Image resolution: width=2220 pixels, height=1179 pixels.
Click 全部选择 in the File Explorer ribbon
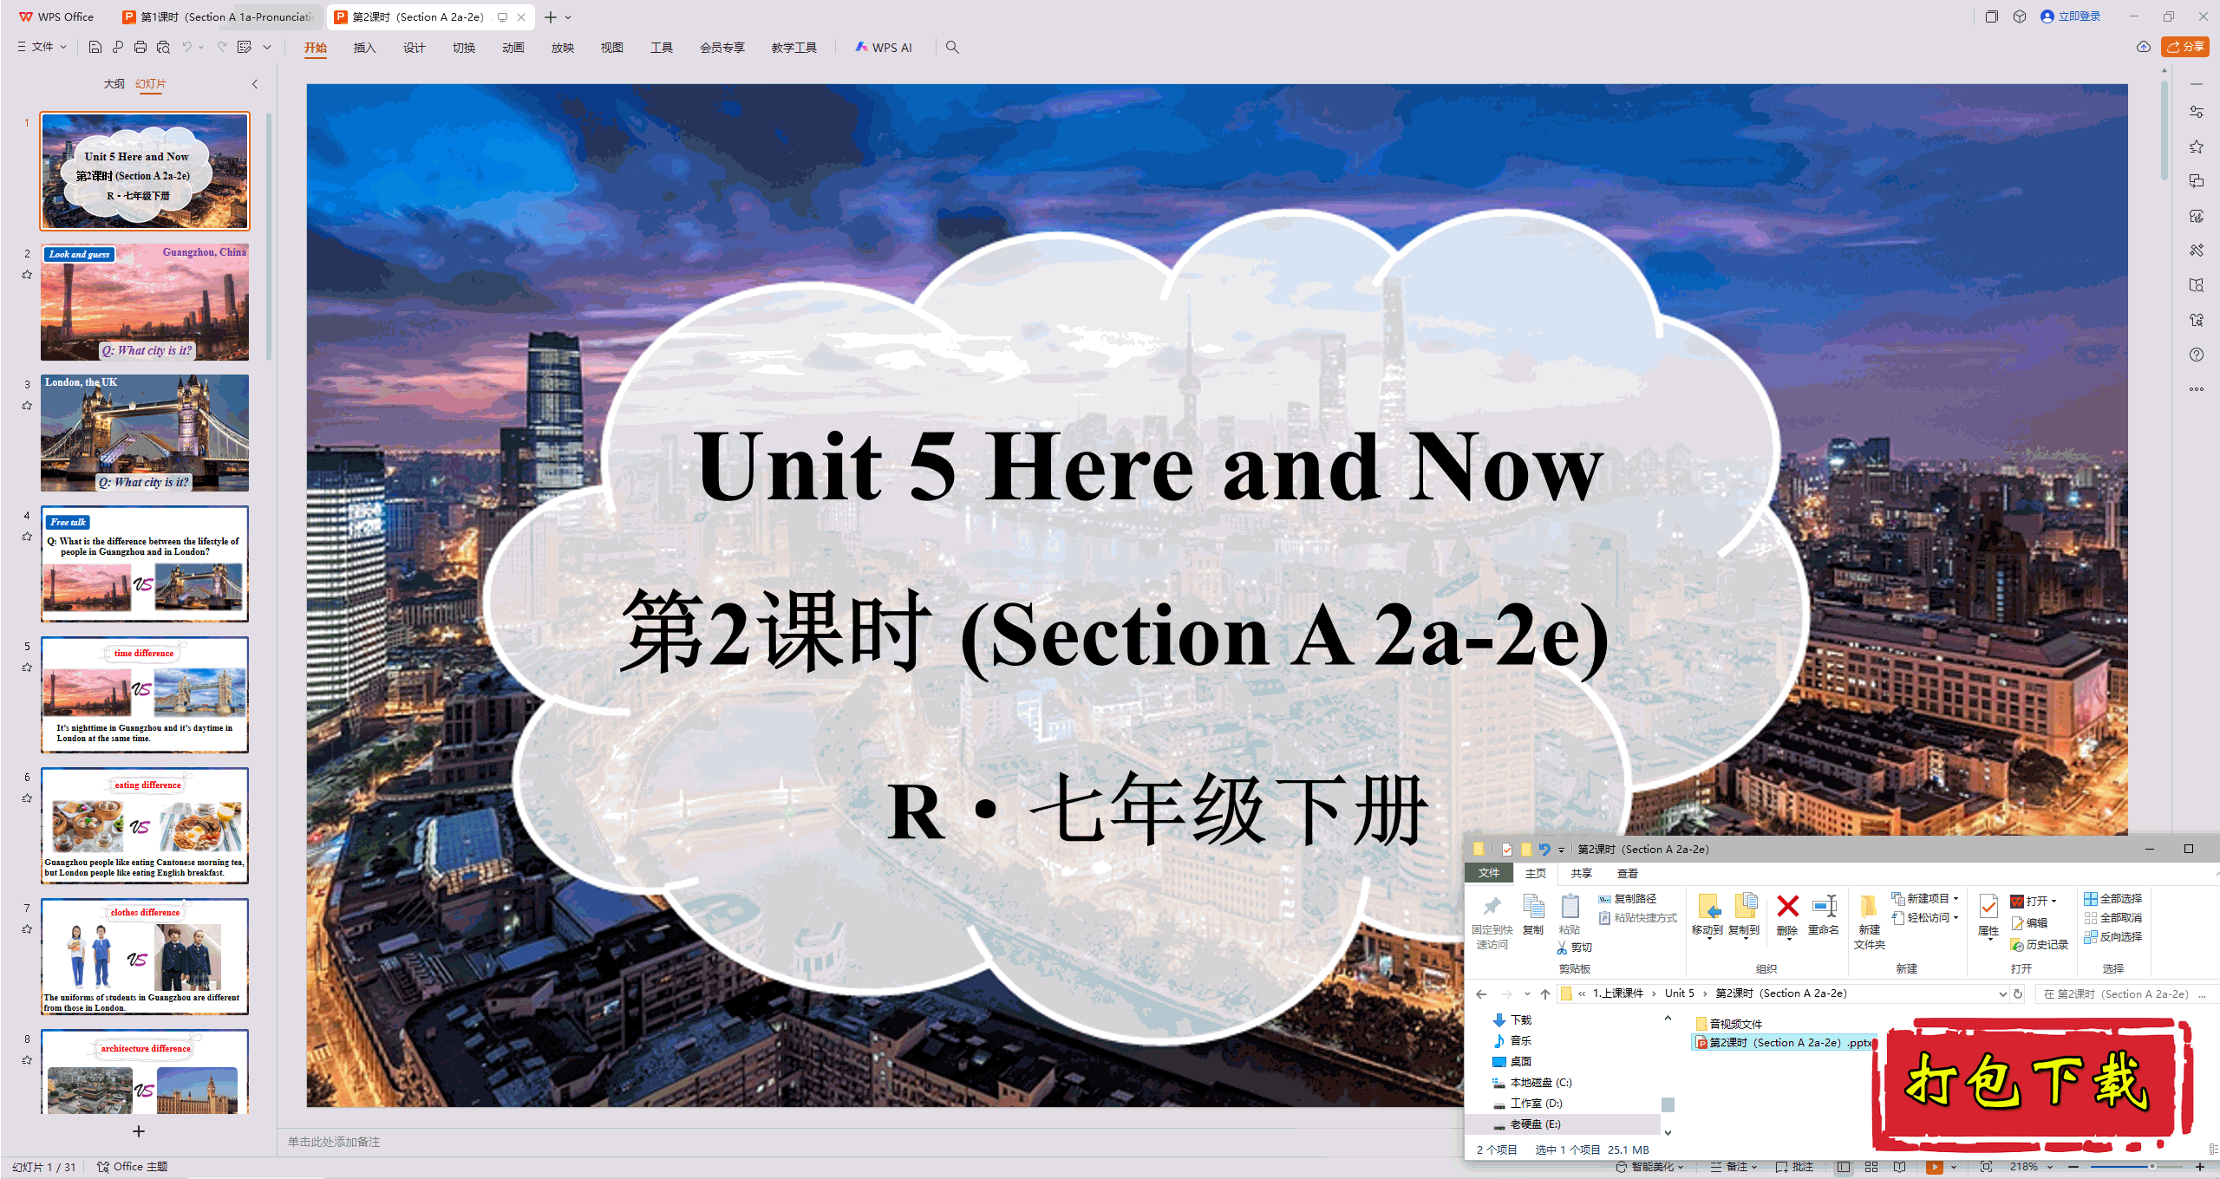pos(2113,898)
